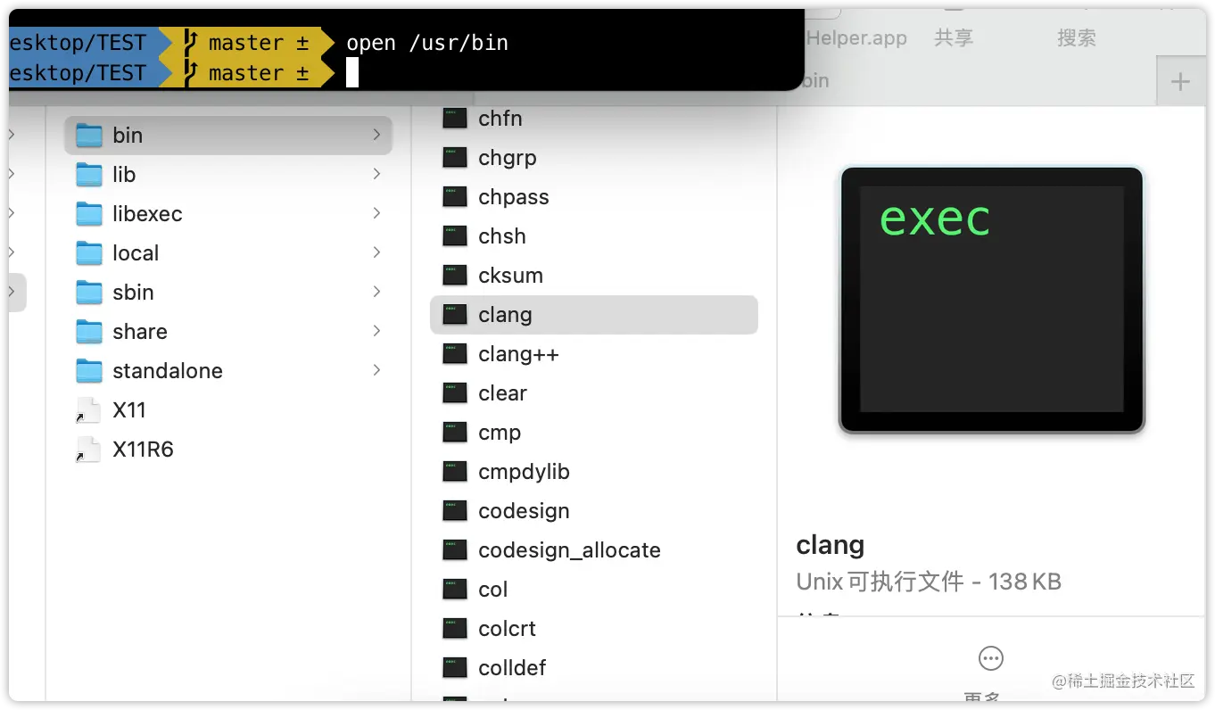Viewport: 1215px width, 710px height.
Task: Select the file name cmp
Action: pyautogui.click(x=500, y=433)
